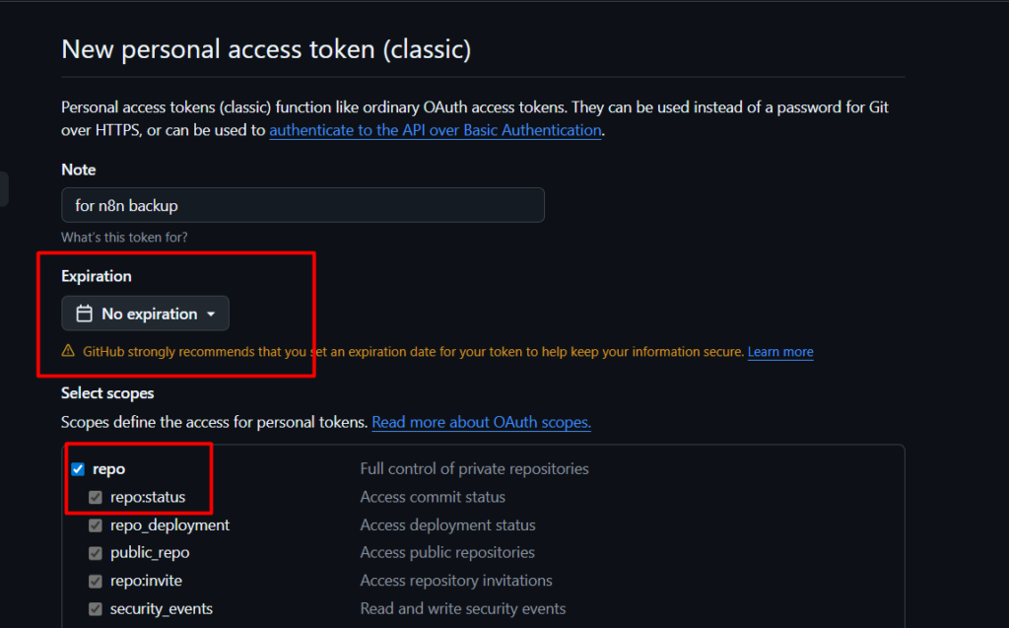This screenshot has width=1009, height=628.
Task: Click 'Full control of private repositories' description
Action: (474, 469)
